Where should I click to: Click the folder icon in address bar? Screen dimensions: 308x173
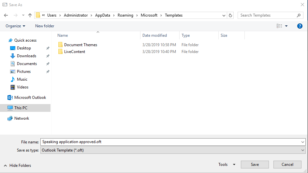click(38, 15)
